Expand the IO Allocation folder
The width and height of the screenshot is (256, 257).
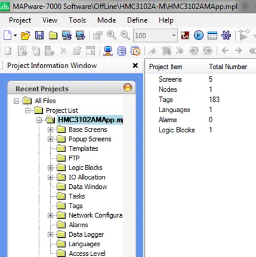tap(50, 178)
